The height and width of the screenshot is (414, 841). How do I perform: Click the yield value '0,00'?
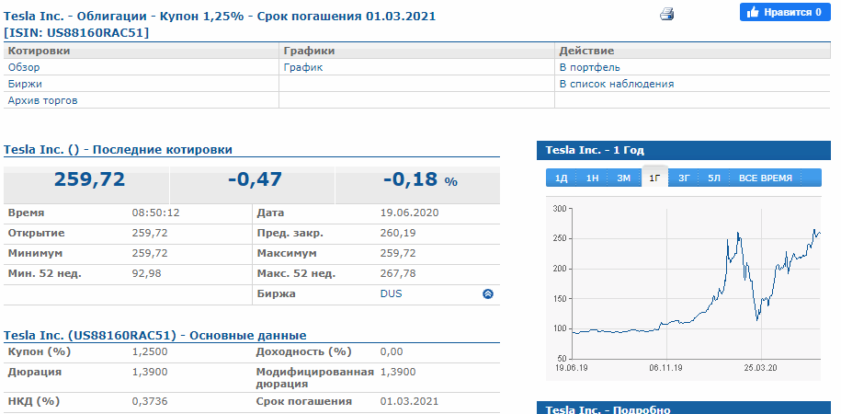point(392,352)
